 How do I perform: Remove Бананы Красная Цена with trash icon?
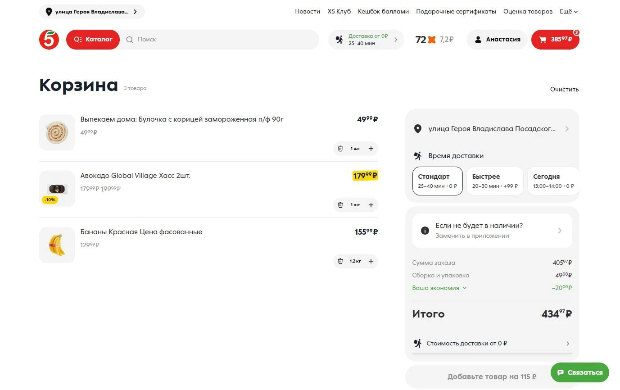click(x=340, y=261)
